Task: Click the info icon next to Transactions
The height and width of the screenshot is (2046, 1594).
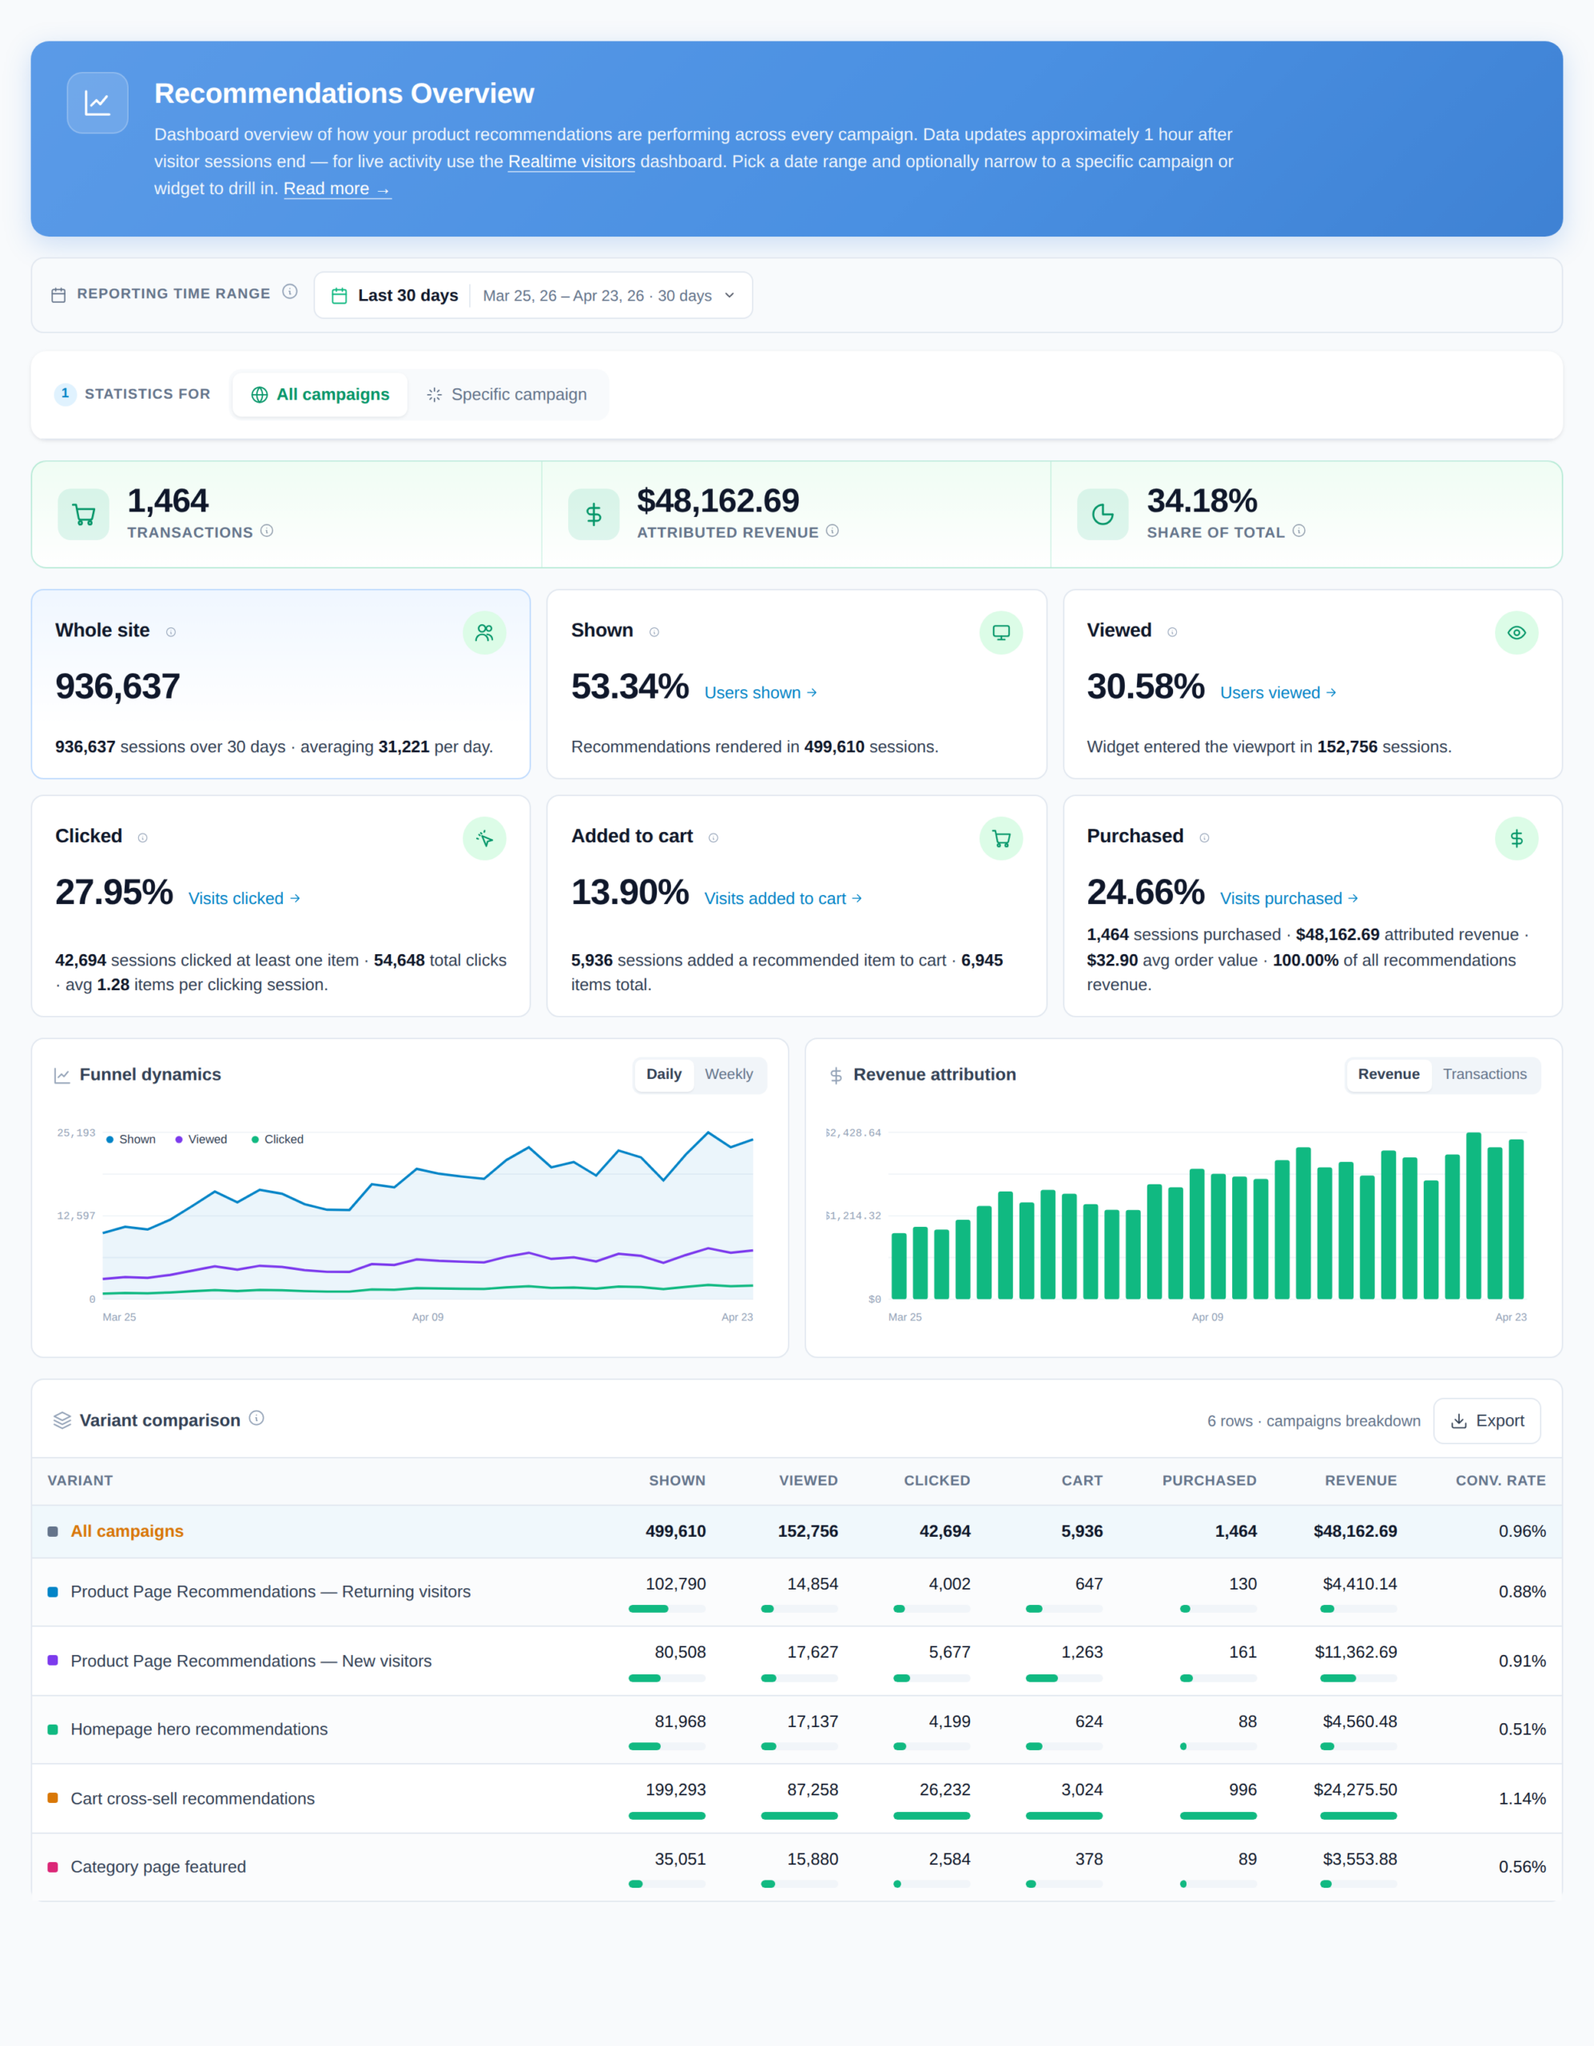Action: pos(267,531)
